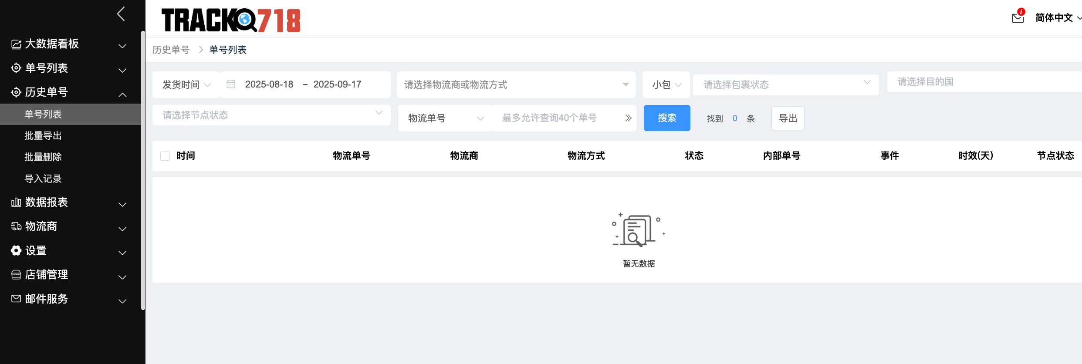1082x364 pixels.
Task: Click the 店铺管理 store icon
Action: (x=16, y=275)
